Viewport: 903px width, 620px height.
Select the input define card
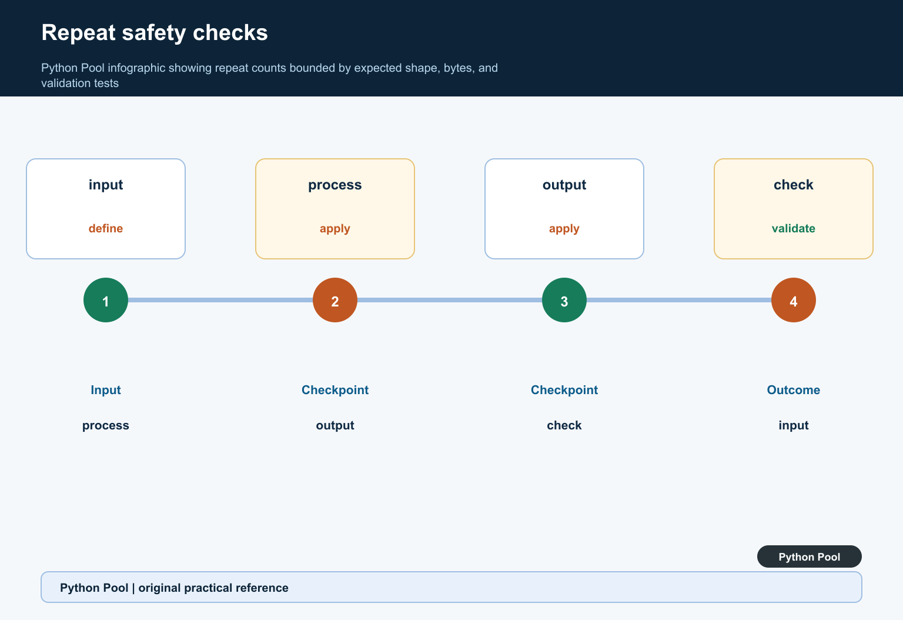(106, 209)
